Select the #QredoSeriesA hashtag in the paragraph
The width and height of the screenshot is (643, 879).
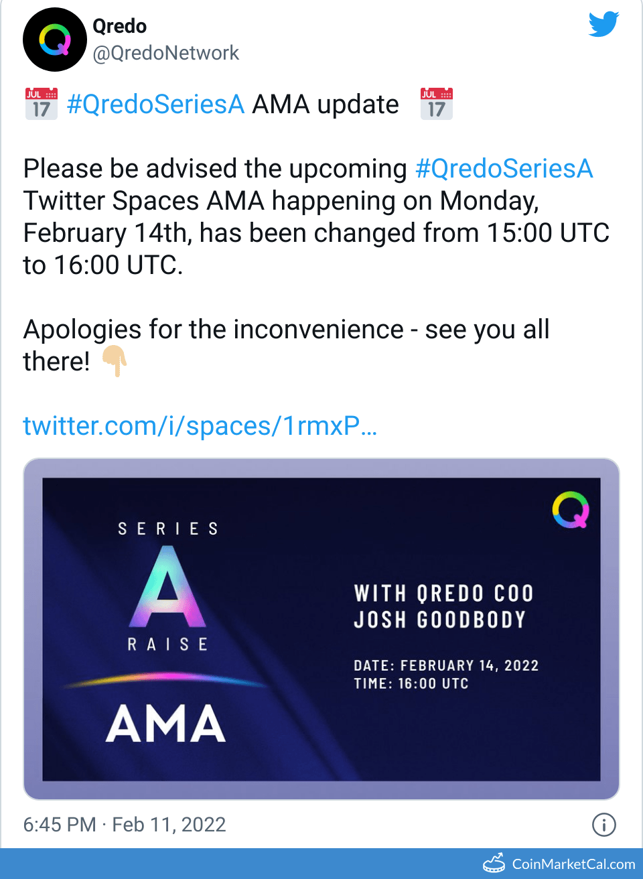pos(504,169)
